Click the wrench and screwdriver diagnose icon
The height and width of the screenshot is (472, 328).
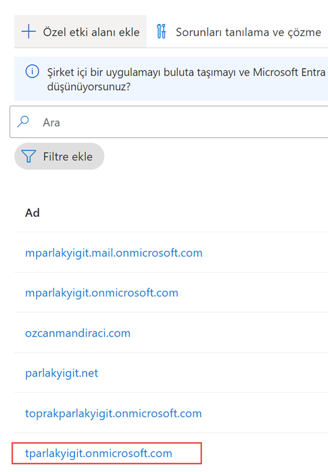pos(162,32)
